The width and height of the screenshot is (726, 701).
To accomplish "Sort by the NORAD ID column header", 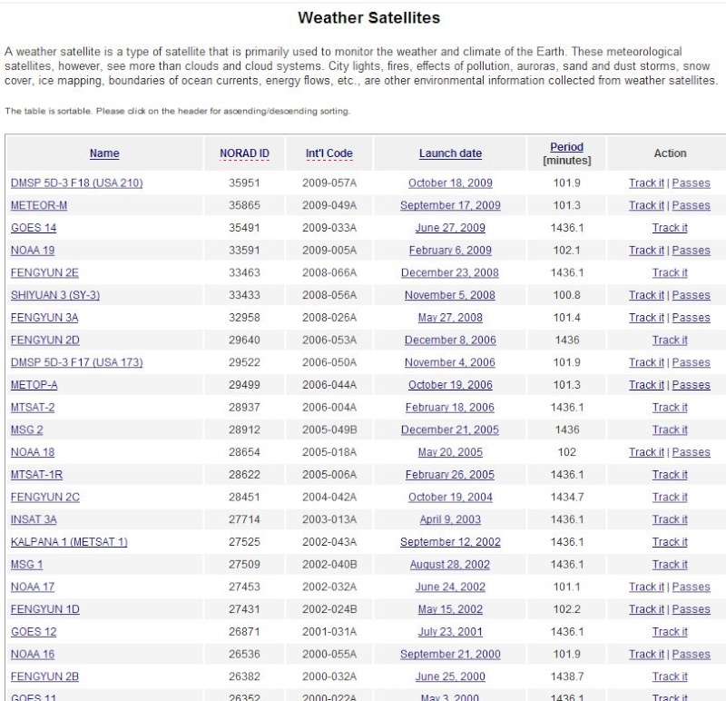I will (x=244, y=153).
